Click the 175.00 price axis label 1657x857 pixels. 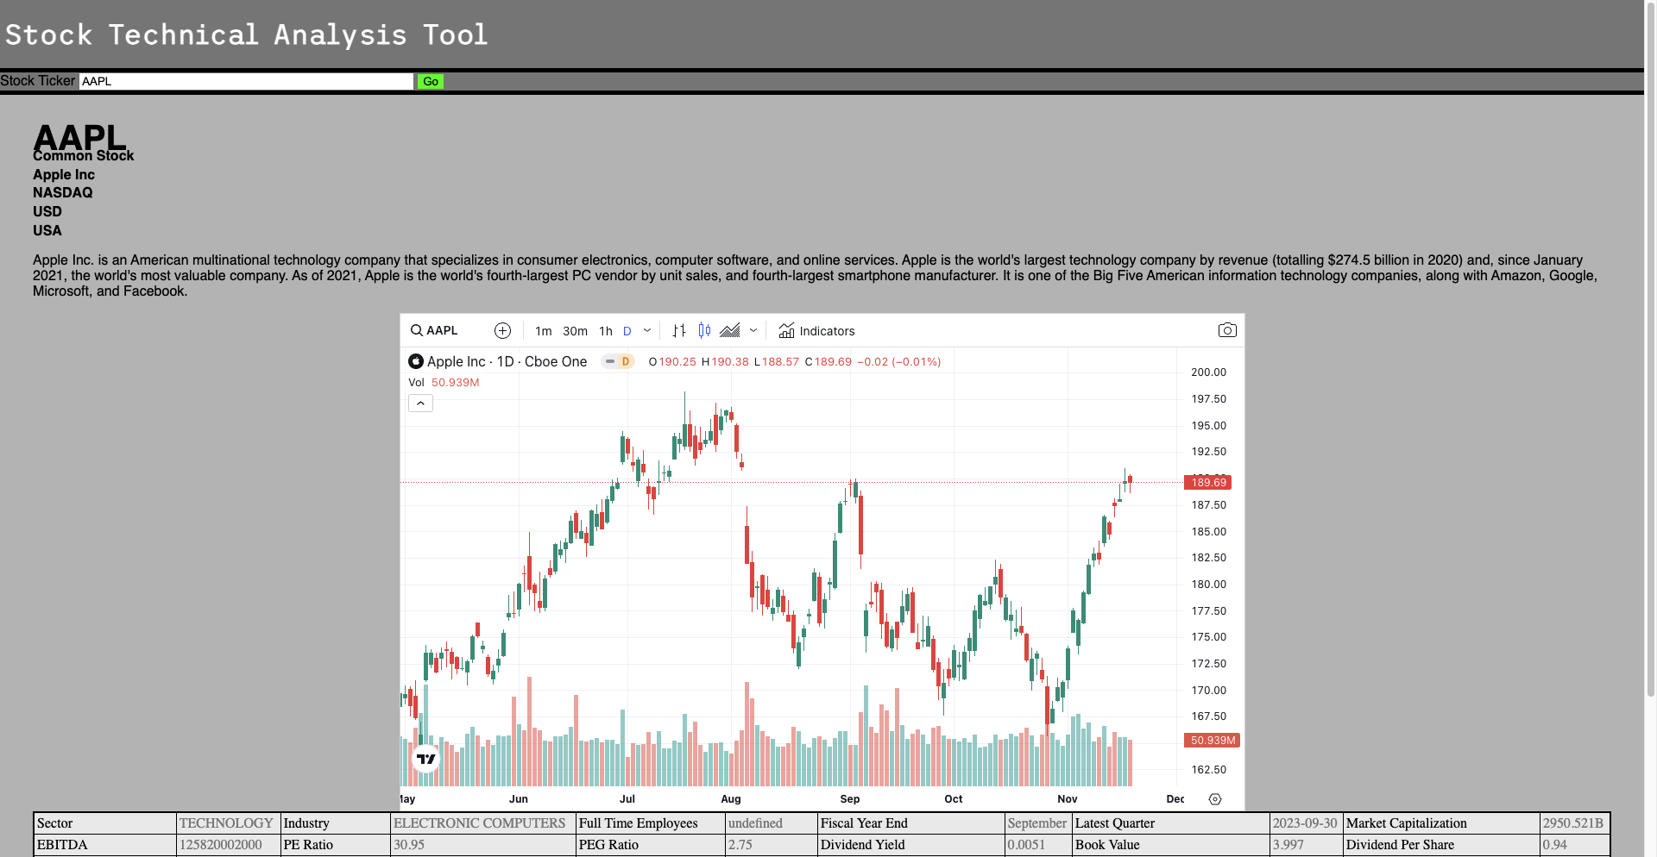click(1208, 637)
